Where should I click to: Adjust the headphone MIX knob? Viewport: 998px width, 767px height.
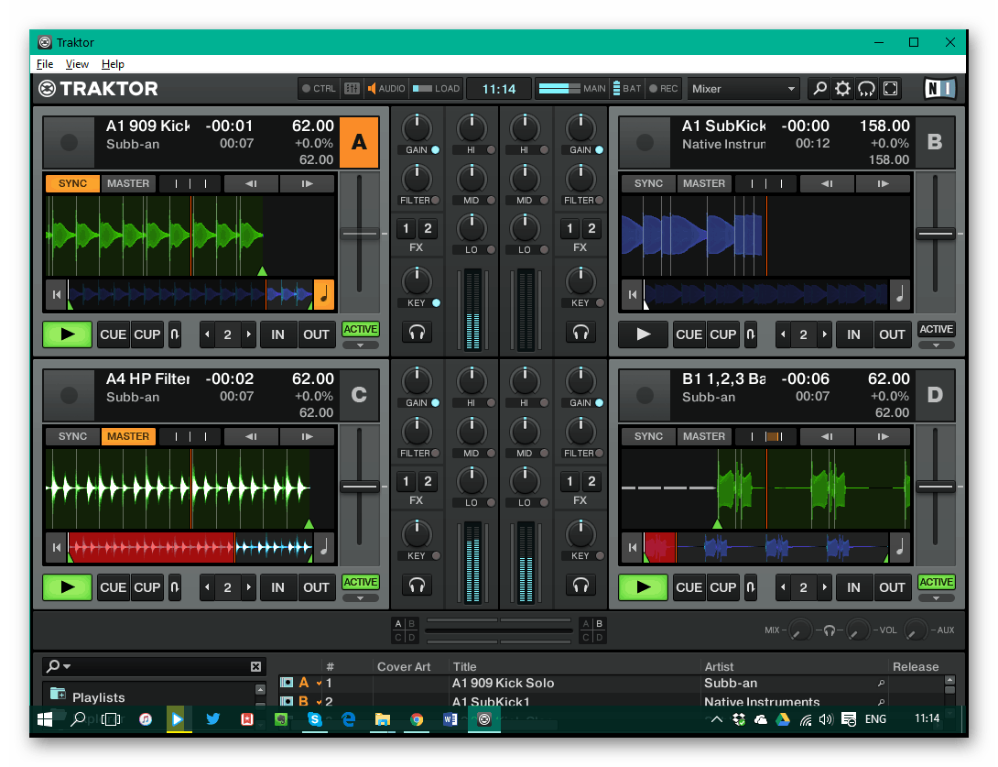pyautogui.click(x=799, y=630)
